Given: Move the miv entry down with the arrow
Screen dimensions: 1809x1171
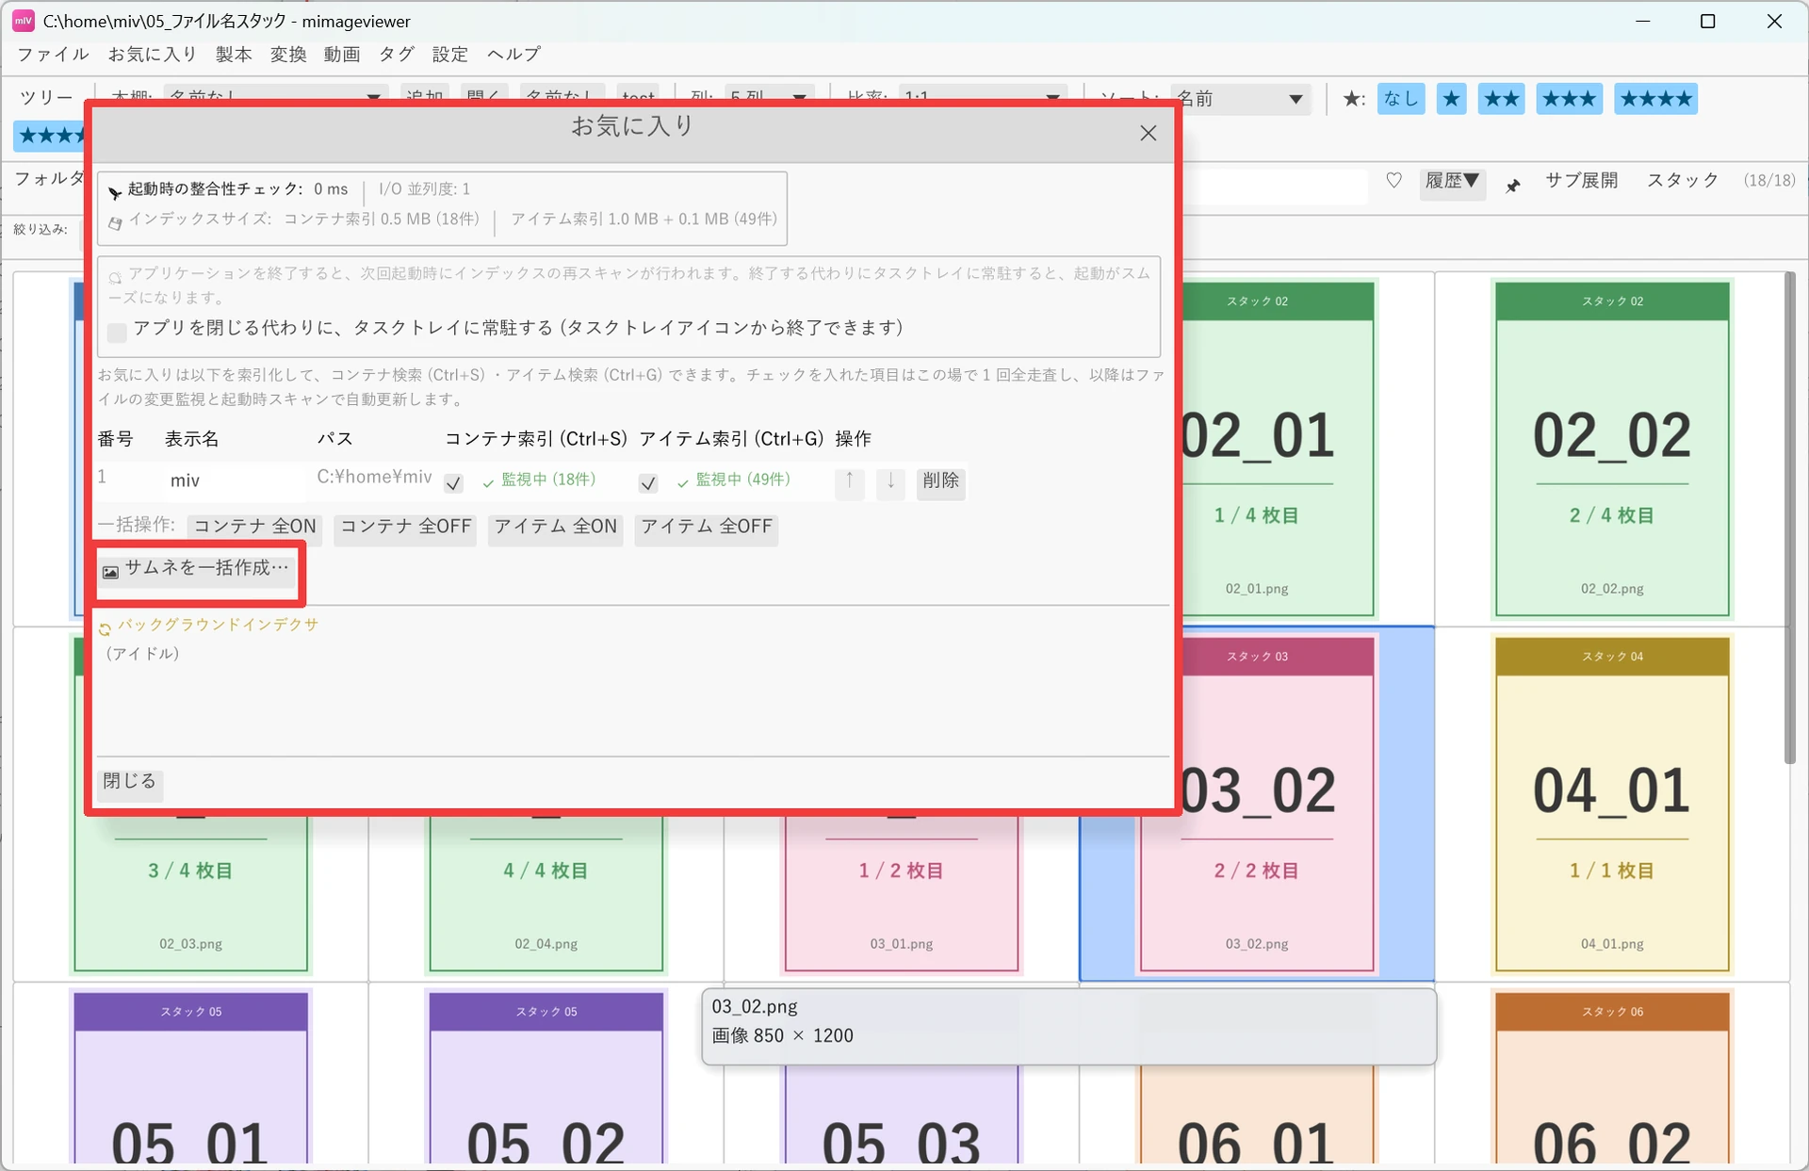Looking at the screenshot, I should tap(890, 482).
